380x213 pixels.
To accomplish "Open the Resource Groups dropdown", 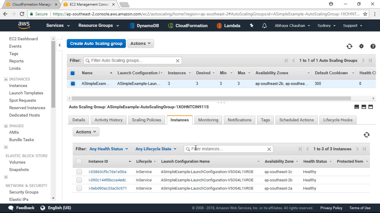I will click(x=99, y=25).
